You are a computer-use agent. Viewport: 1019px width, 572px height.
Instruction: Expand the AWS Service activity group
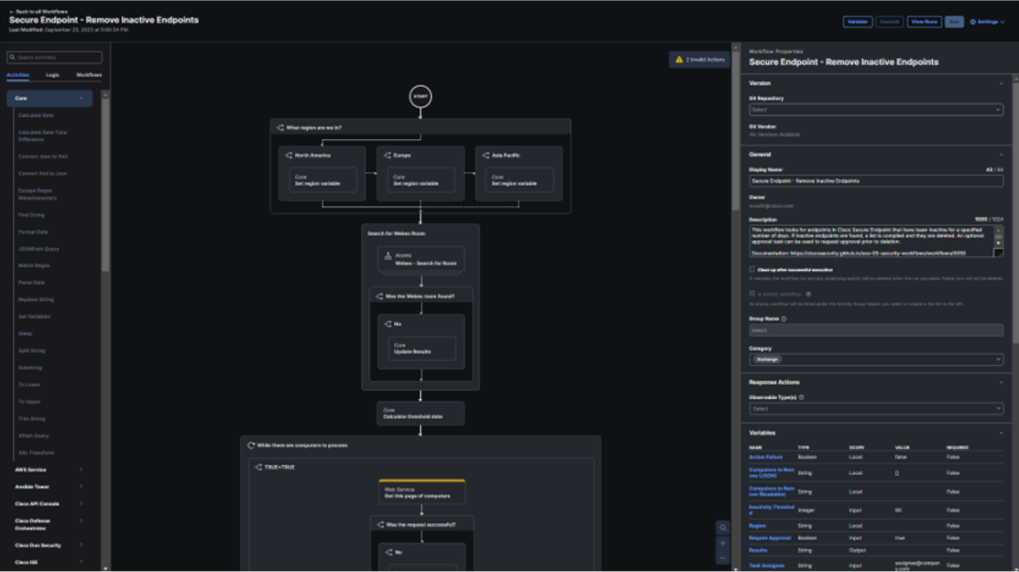tap(46, 469)
